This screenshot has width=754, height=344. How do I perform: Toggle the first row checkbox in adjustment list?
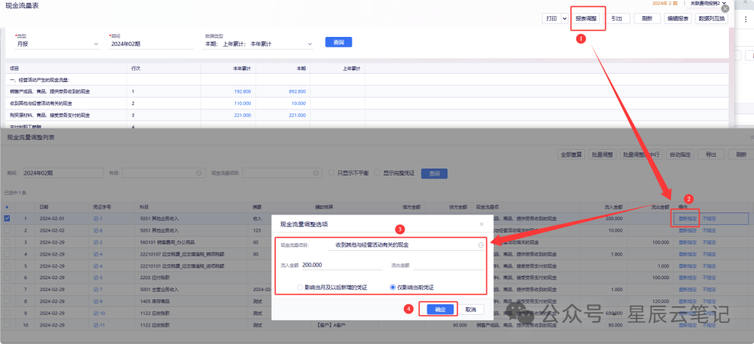(x=8, y=218)
